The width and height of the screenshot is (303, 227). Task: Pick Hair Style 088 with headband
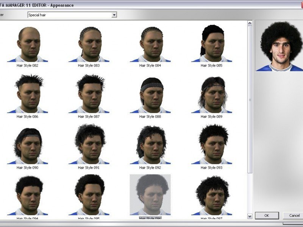[x=150, y=95]
